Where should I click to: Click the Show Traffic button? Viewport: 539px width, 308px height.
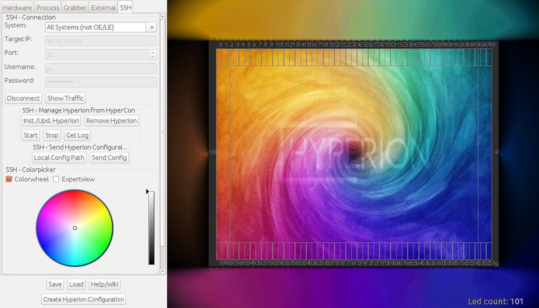click(65, 98)
